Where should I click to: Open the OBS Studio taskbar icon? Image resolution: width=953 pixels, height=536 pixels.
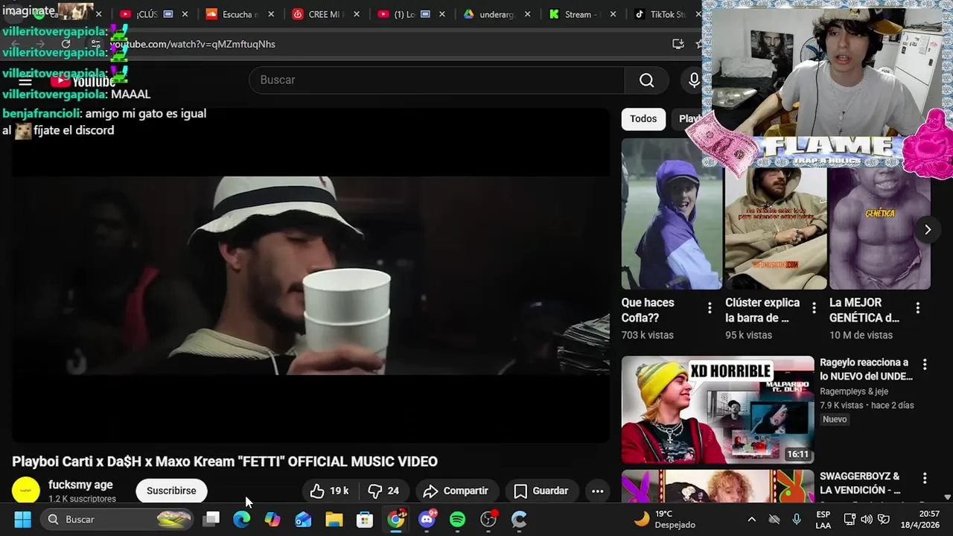488,519
